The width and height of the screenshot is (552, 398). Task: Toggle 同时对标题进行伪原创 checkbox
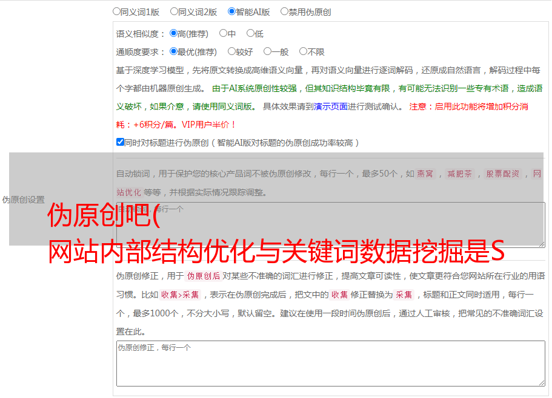(120, 142)
